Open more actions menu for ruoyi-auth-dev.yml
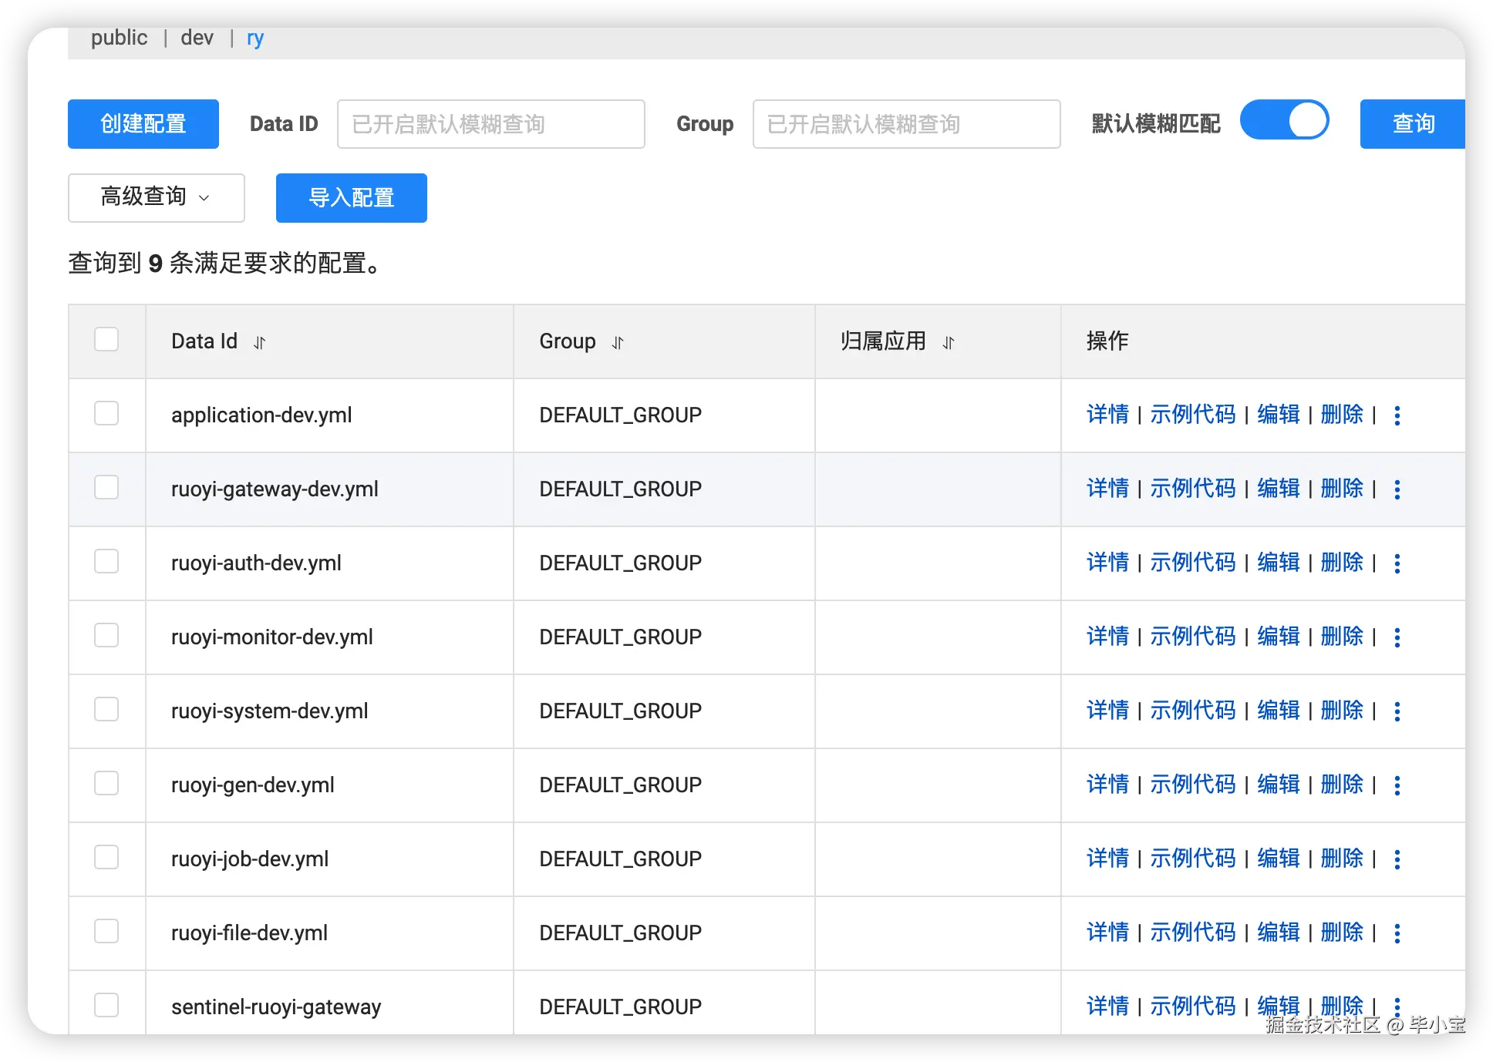Viewport: 1493px width, 1062px height. pyautogui.click(x=1397, y=563)
